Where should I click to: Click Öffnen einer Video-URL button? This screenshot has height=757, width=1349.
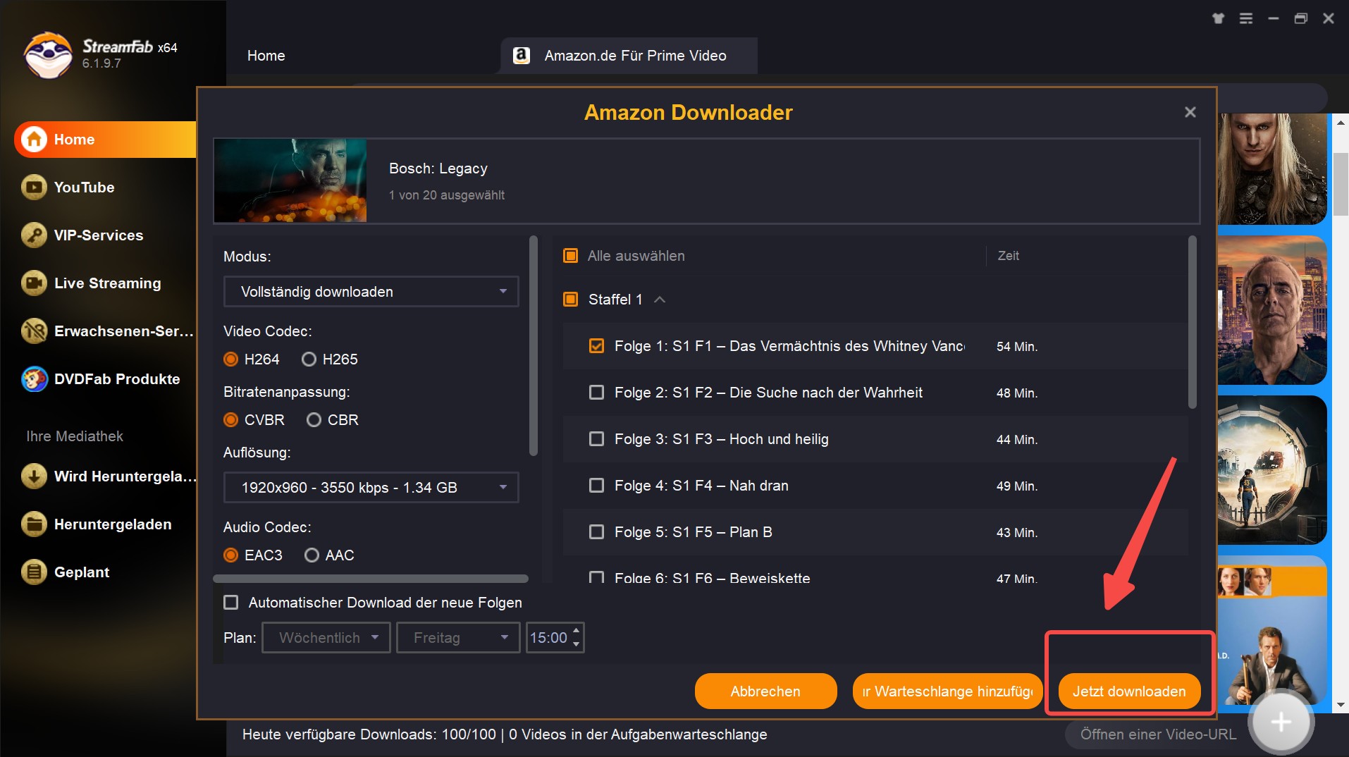pyautogui.click(x=1158, y=734)
